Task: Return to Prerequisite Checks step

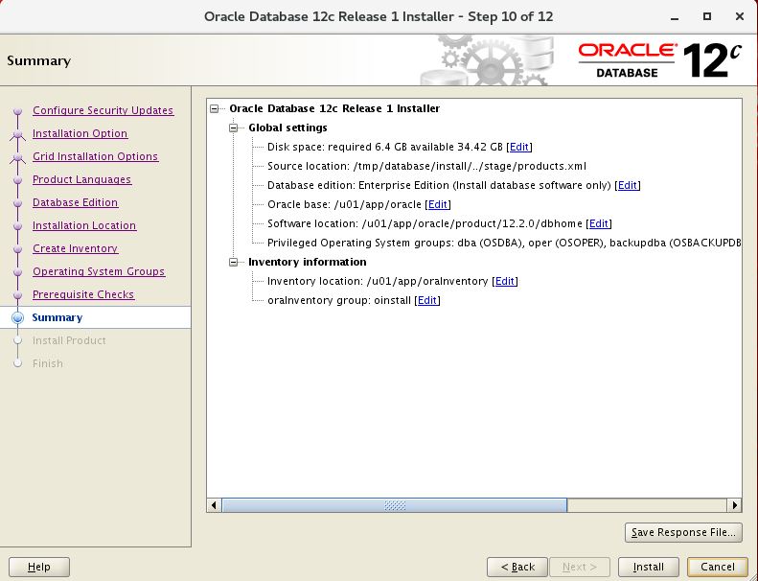Action: click(83, 294)
